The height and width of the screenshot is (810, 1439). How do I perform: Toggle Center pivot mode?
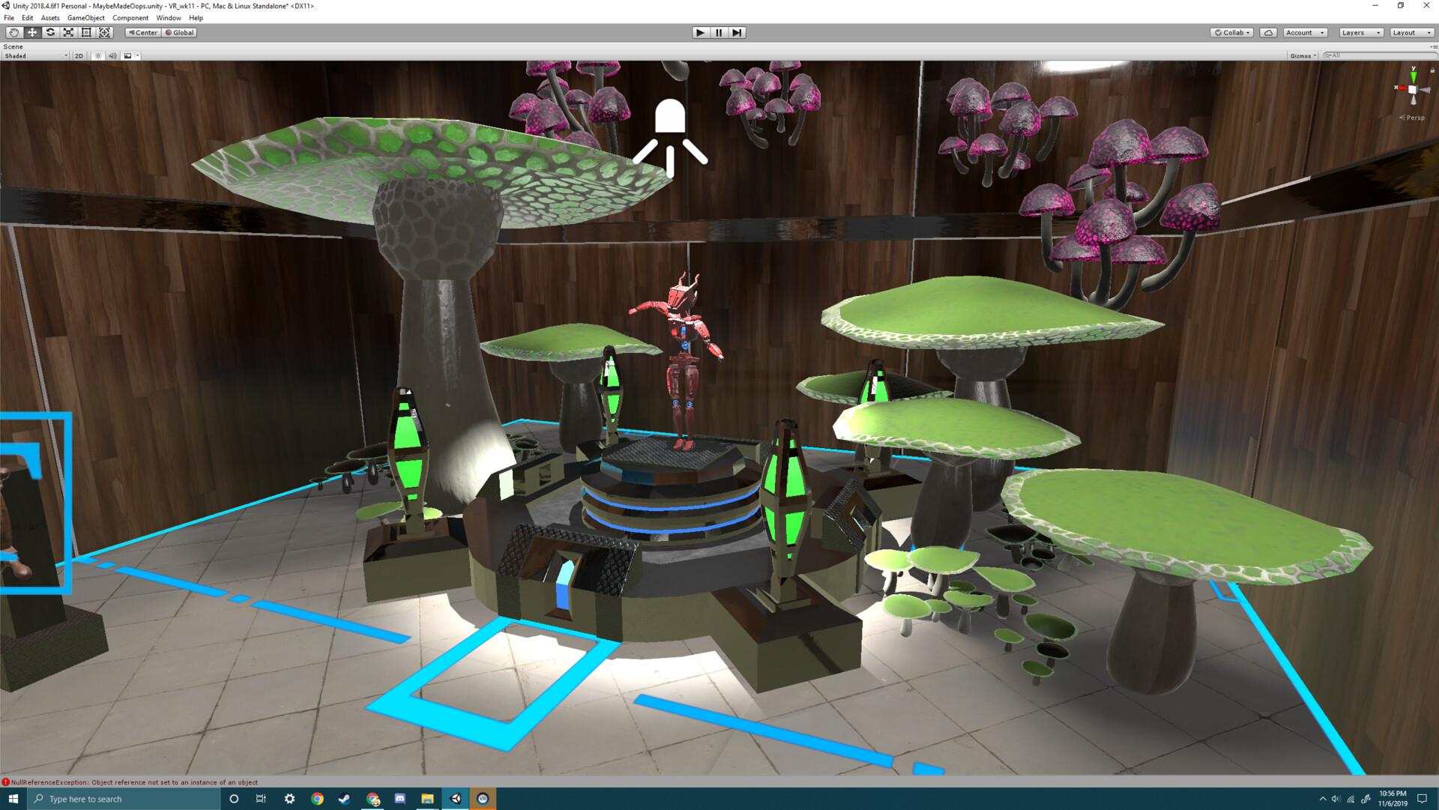(x=143, y=32)
